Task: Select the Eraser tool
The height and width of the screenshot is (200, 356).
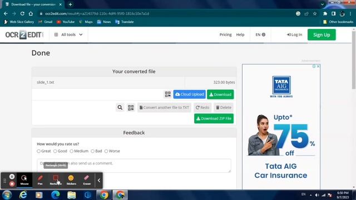Action: coord(87,180)
